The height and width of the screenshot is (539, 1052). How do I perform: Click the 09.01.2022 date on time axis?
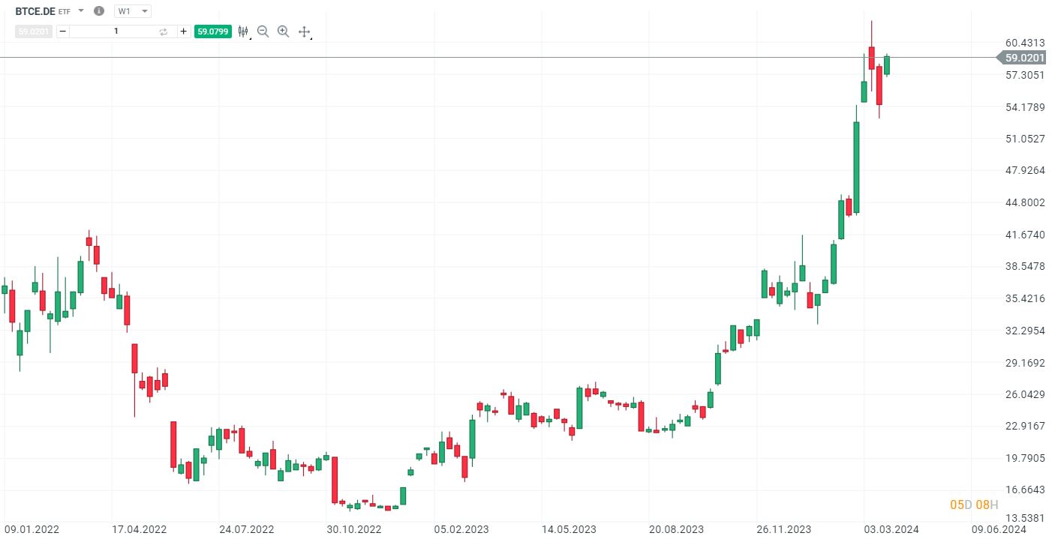pyautogui.click(x=30, y=529)
